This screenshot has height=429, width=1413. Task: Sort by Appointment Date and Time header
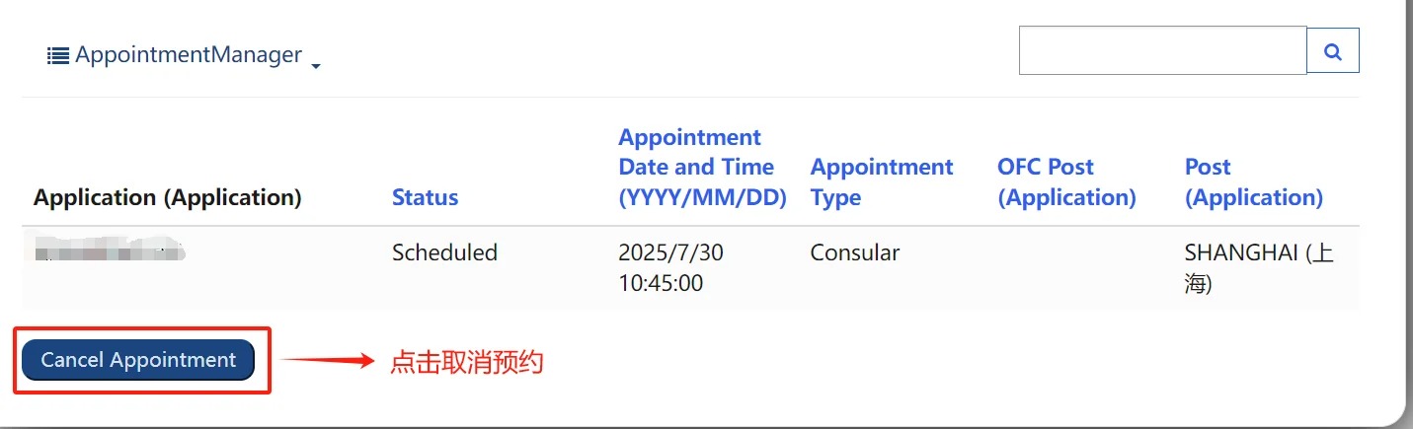pyautogui.click(x=702, y=168)
